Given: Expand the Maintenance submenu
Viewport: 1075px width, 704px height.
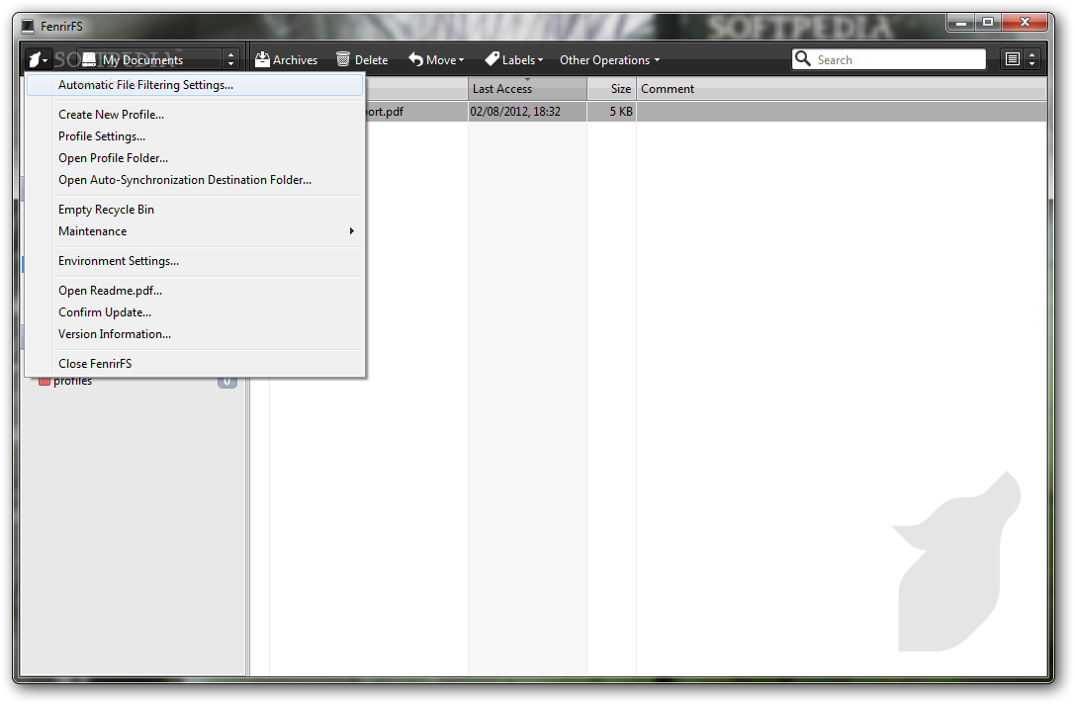Looking at the screenshot, I should (x=195, y=231).
